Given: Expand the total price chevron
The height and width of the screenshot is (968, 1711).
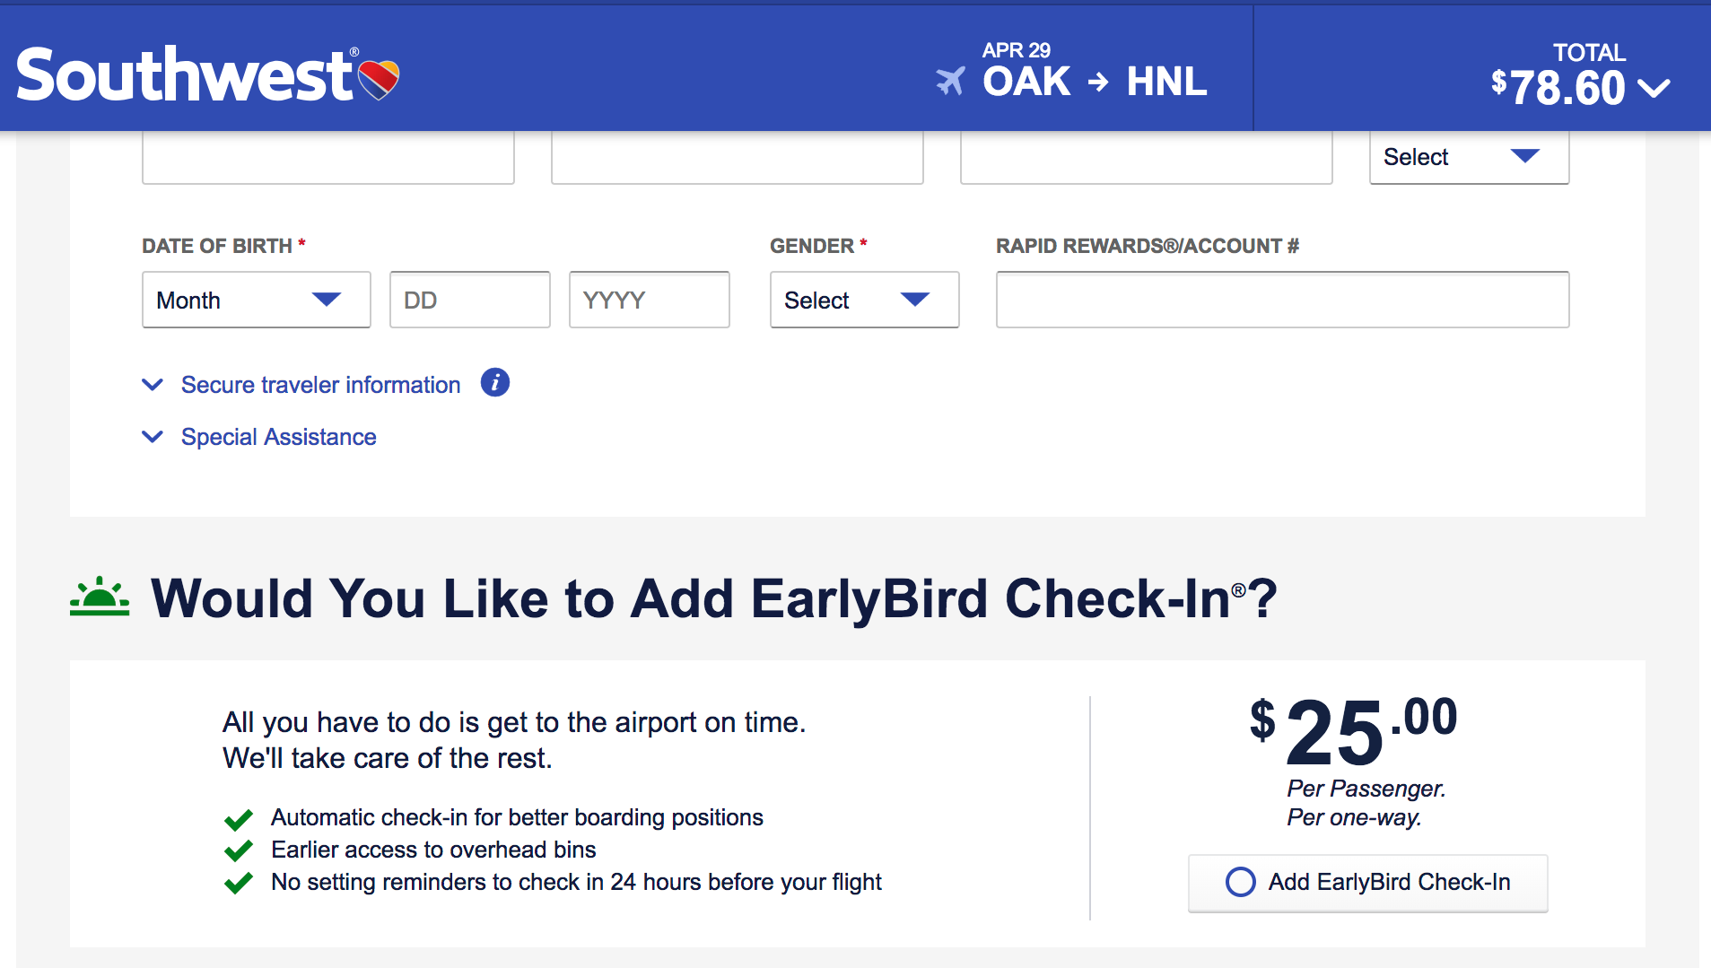Looking at the screenshot, I should [1654, 88].
